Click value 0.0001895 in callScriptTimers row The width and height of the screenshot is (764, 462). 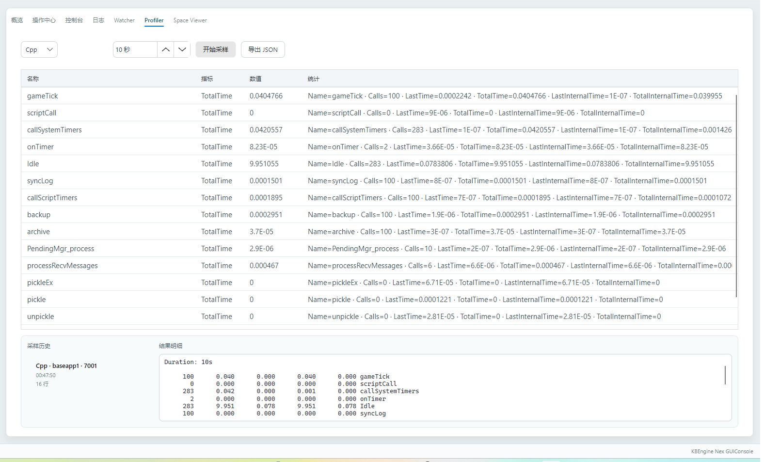pyautogui.click(x=266, y=198)
